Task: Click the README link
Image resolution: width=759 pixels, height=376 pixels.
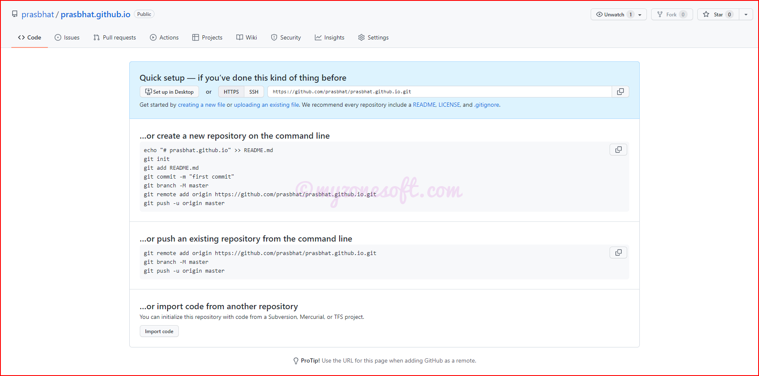Action: [424, 105]
